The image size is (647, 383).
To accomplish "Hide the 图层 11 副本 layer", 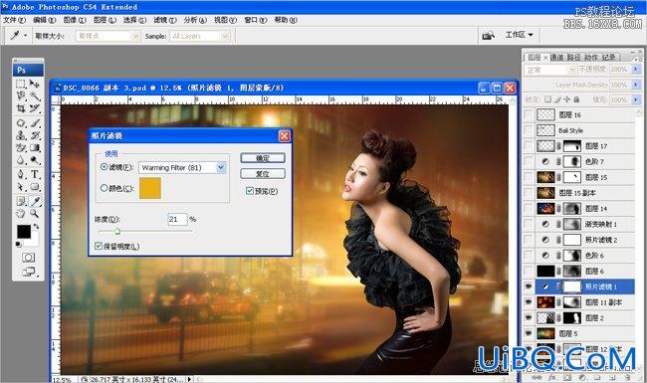I will pyautogui.click(x=529, y=301).
